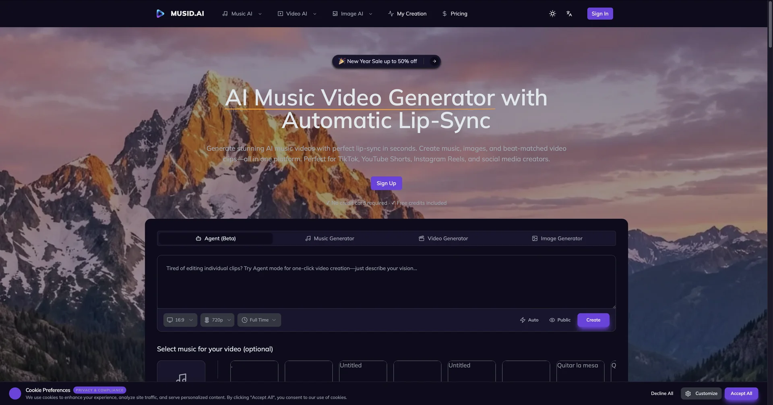The image size is (773, 405).
Task: Expand the Video AI dropdown chevron
Action: (315, 13)
